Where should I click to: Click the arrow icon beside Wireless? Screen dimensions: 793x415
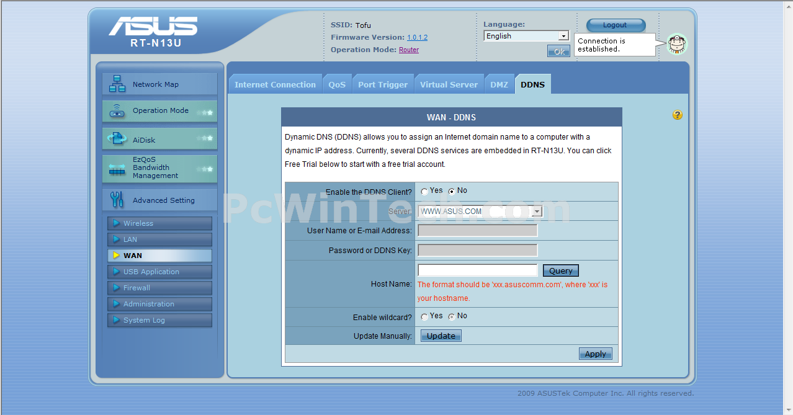(x=116, y=223)
